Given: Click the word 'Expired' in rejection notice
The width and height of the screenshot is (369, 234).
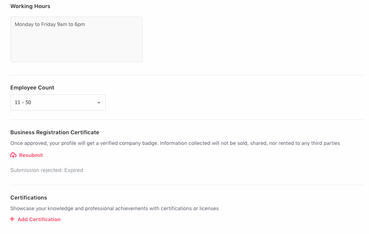Looking at the screenshot, I should pos(74,170).
